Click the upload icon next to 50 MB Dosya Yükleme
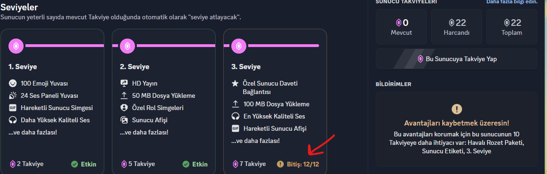Screen dimensions: 547x174 tap(124, 95)
